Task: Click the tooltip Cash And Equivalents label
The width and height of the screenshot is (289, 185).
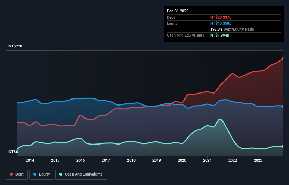Action: (x=186, y=35)
